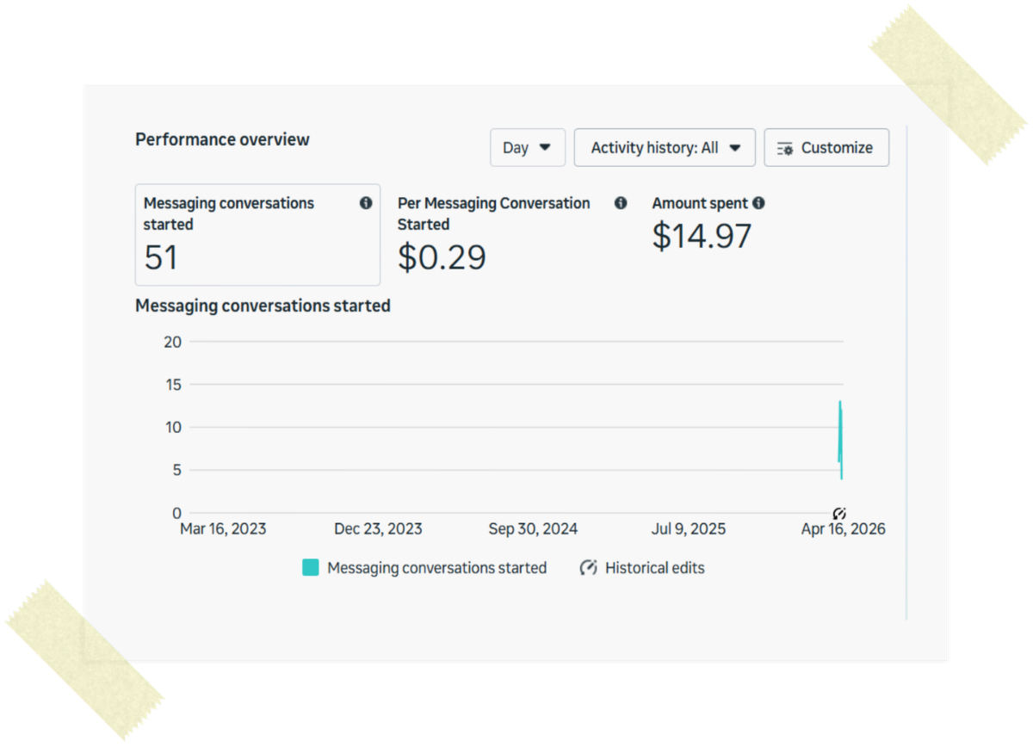1033x747 pixels.
Task: Click the Historical edits legend icon
Action: pyautogui.click(x=589, y=567)
